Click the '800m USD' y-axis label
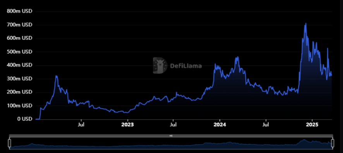343x153 pixels. [19, 11]
